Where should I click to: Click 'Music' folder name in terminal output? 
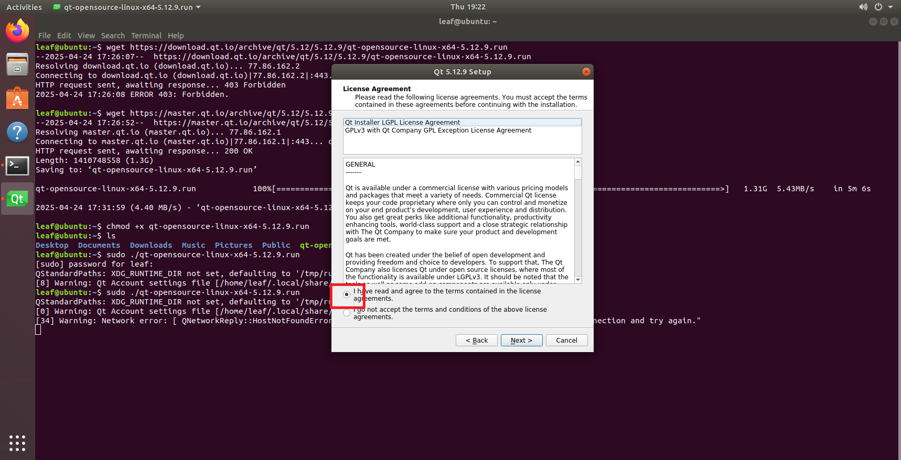(194, 245)
